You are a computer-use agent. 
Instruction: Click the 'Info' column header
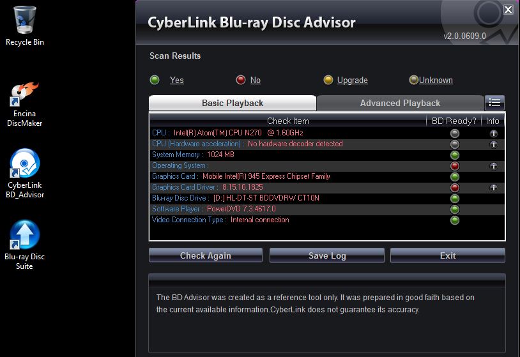(493, 121)
